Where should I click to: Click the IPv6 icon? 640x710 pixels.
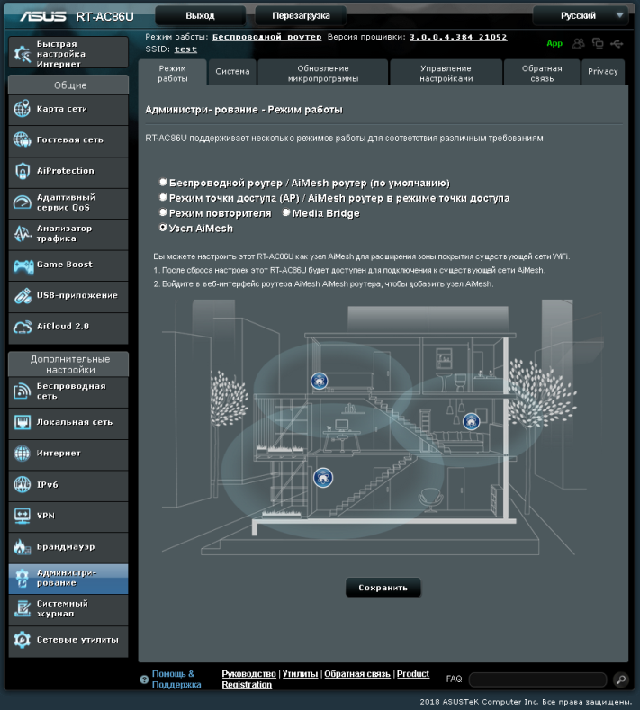(22, 484)
